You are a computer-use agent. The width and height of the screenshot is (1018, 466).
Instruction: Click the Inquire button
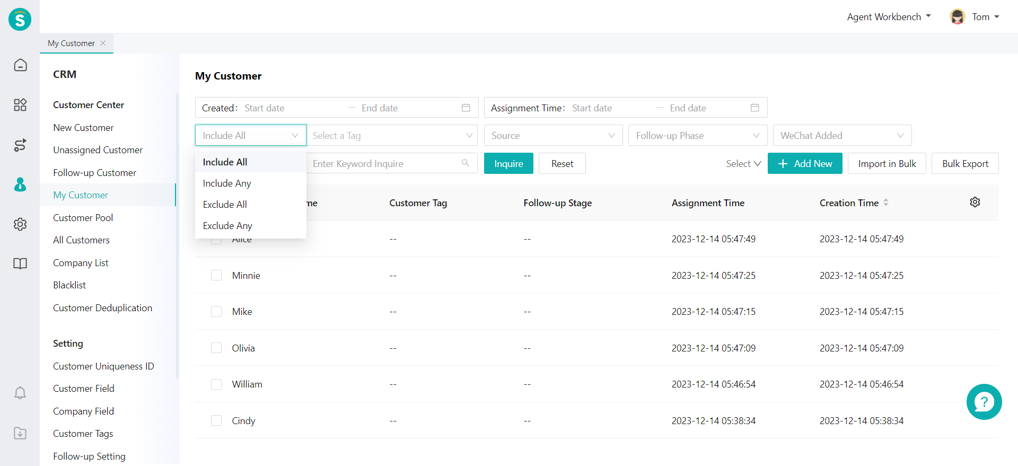[x=508, y=163]
